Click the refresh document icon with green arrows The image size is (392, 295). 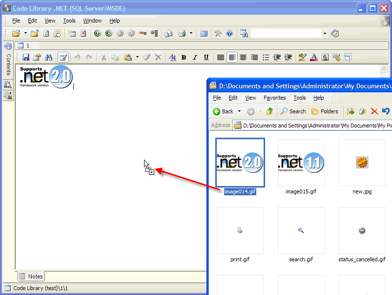(46, 33)
